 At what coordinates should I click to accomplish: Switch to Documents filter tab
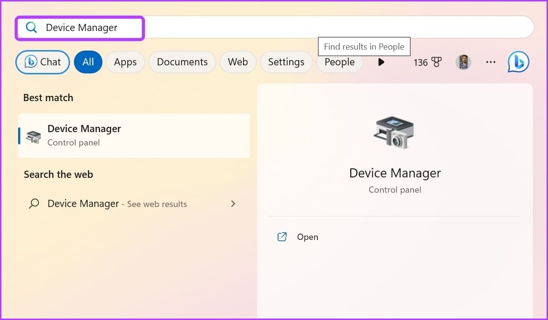tap(182, 62)
